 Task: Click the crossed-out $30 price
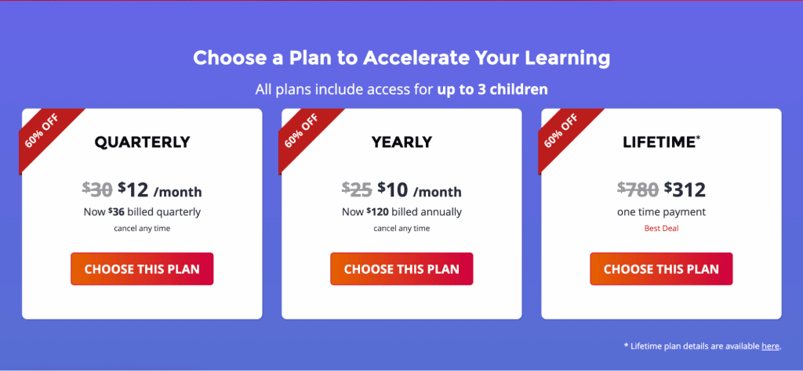tap(97, 189)
